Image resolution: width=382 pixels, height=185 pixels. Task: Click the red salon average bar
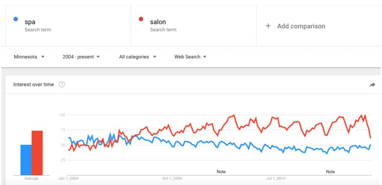point(37,153)
